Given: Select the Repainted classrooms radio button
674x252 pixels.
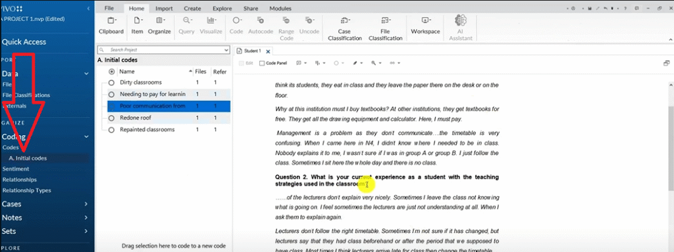Looking at the screenshot, I should [x=112, y=129].
